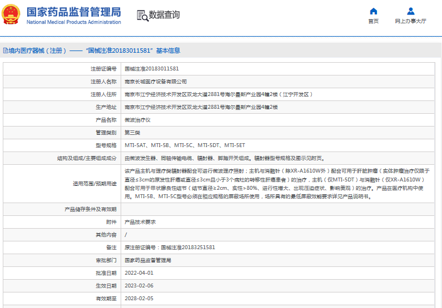Image resolution: width=442 pixels, height=308 pixels.
Task: Click the 适用范围/预期用途 paragraph
Action: [277, 184]
